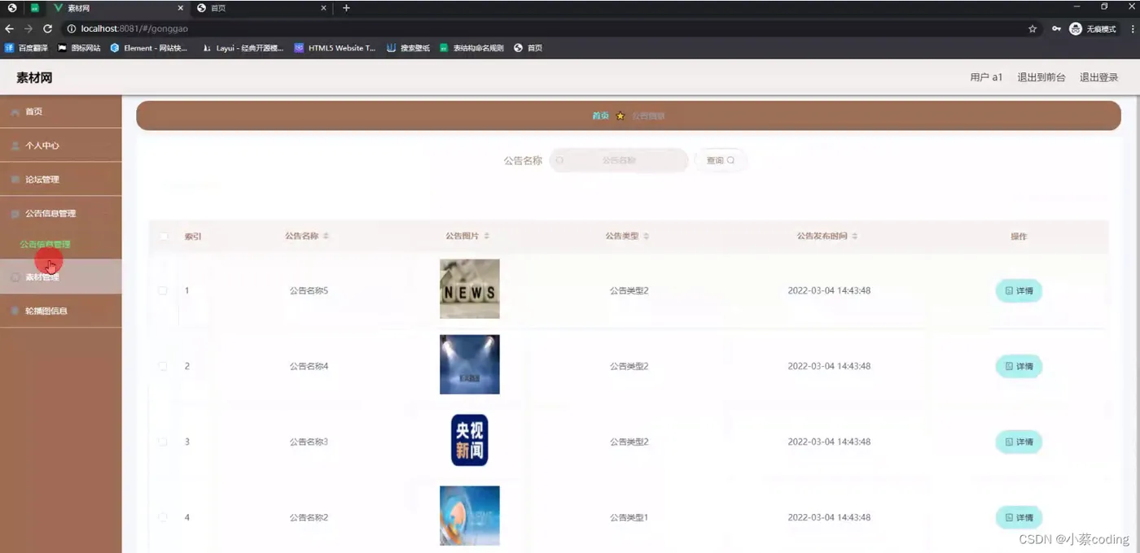Open 详情 for 公告名称2
Screen dimensions: 1140x553
pyautogui.click(x=1019, y=517)
